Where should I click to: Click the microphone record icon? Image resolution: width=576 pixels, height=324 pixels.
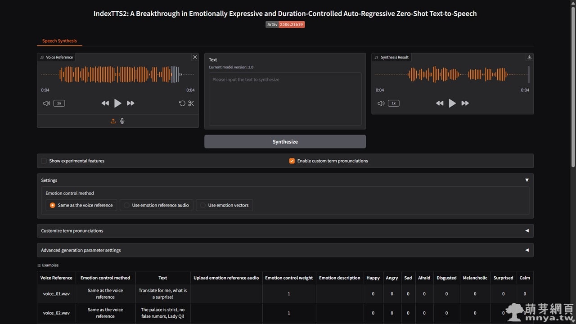coord(122,121)
